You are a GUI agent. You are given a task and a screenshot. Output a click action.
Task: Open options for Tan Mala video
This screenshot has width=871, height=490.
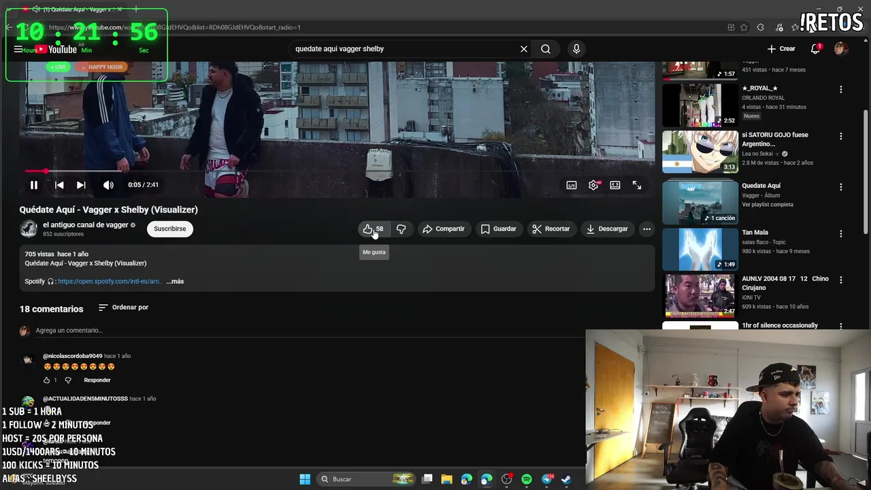[841, 233]
